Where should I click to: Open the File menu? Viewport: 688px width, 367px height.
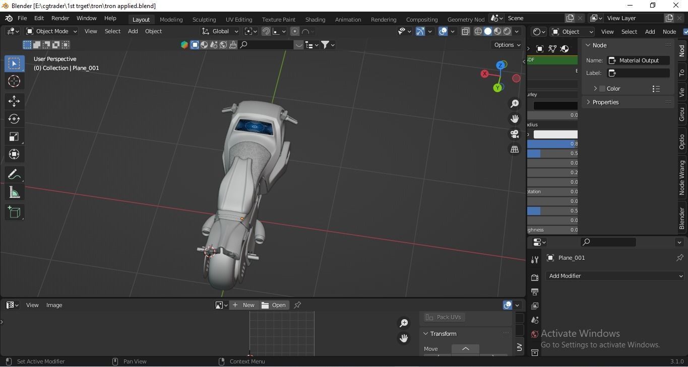22,18
